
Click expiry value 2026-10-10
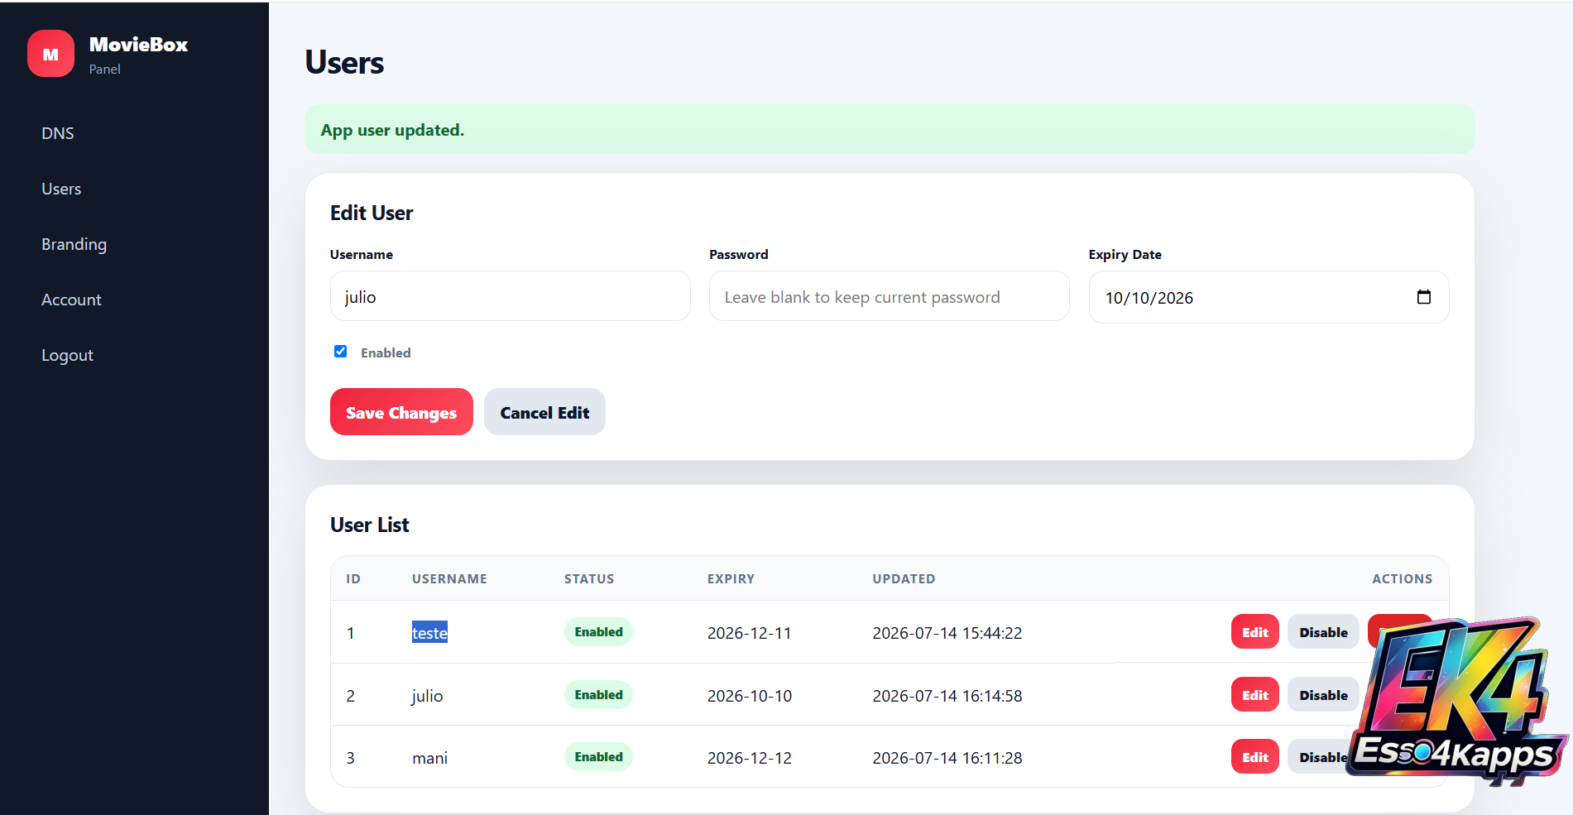click(749, 696)
